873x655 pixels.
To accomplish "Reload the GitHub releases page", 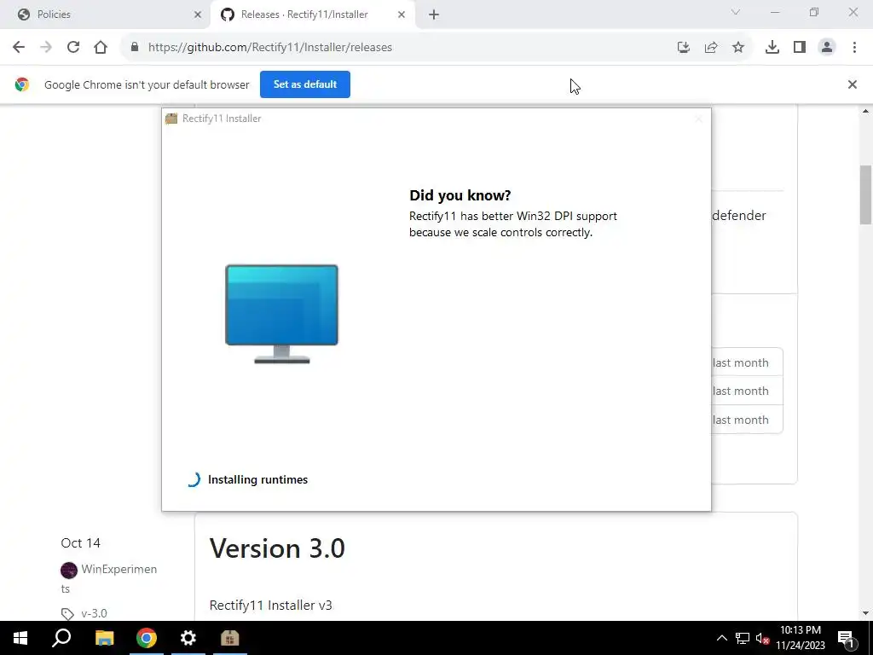I will click(73, 48).
